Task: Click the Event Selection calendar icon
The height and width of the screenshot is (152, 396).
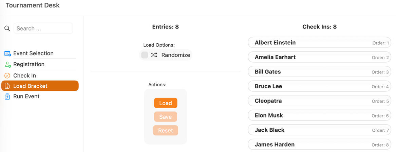Action: tap(7, 53)
